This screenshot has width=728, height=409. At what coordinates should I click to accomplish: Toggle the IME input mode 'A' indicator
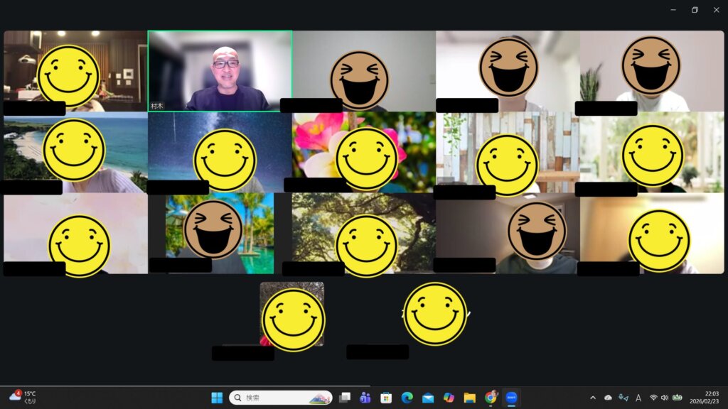638,398
